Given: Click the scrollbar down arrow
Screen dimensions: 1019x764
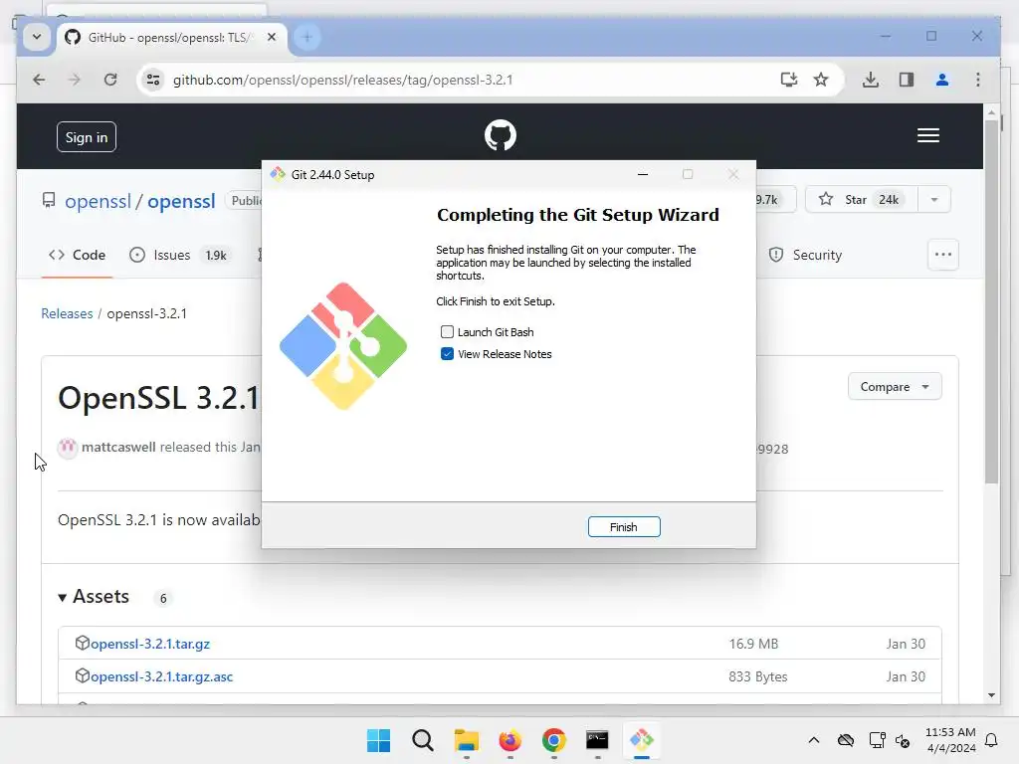Looking at the screenshot, I should pyautogui.click(x=991, y=695).
